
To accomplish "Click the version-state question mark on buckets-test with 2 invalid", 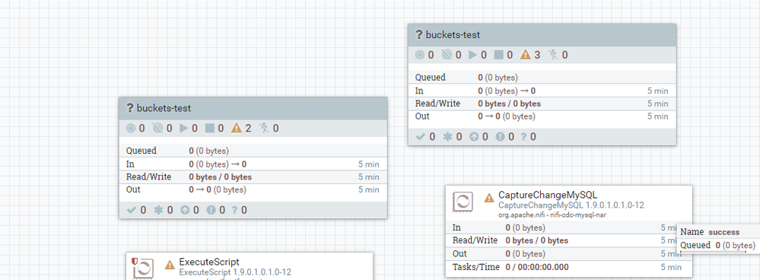I will [x=130, y=108].
